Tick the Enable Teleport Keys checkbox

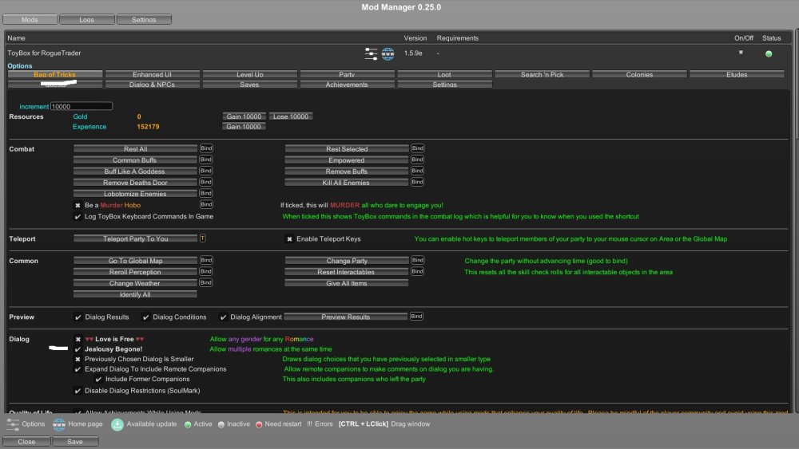coord(289,238)
